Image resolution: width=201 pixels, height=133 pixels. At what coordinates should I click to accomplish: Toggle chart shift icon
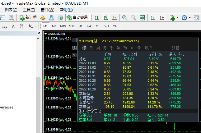coord(162,17)
